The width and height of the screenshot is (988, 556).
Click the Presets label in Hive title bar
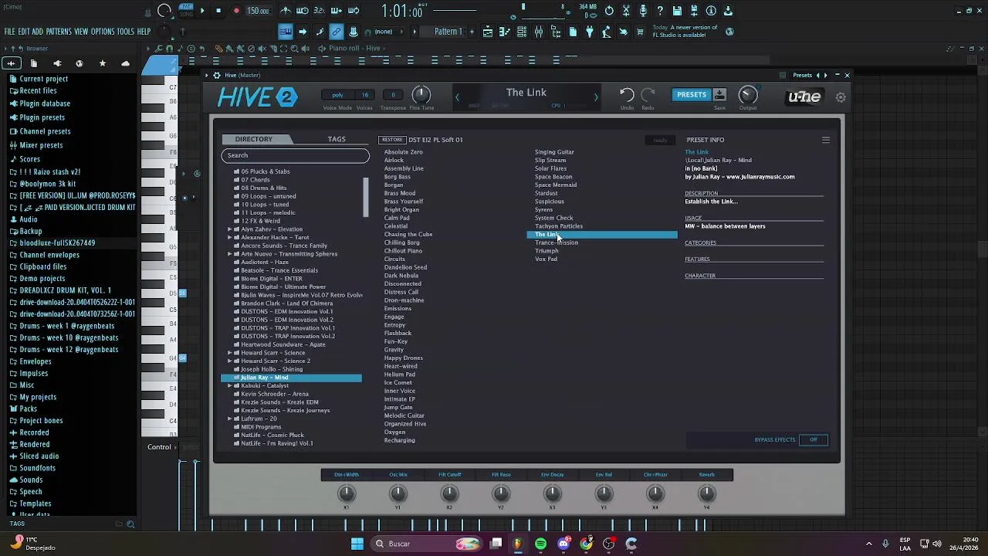(x=803, y=75)
